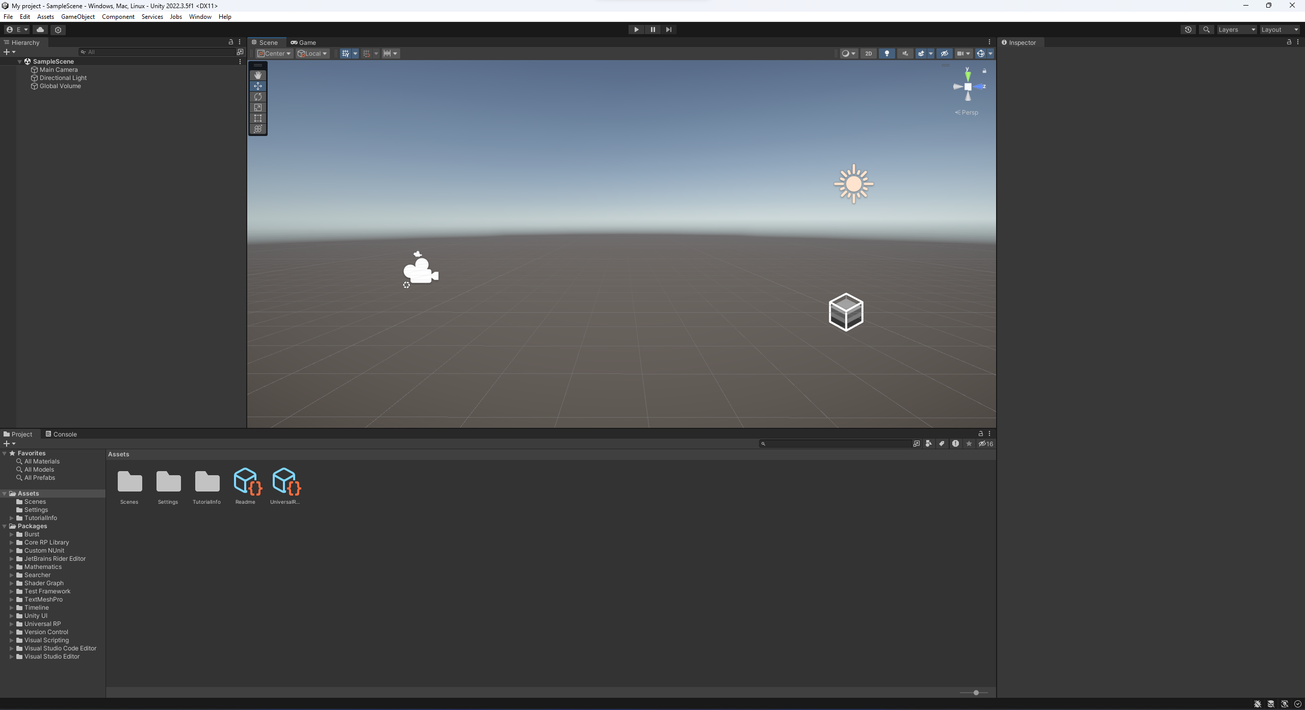Open Hierarchy panel three-dot menu
Screen dimensions: 1305x710
coord(240,42)
